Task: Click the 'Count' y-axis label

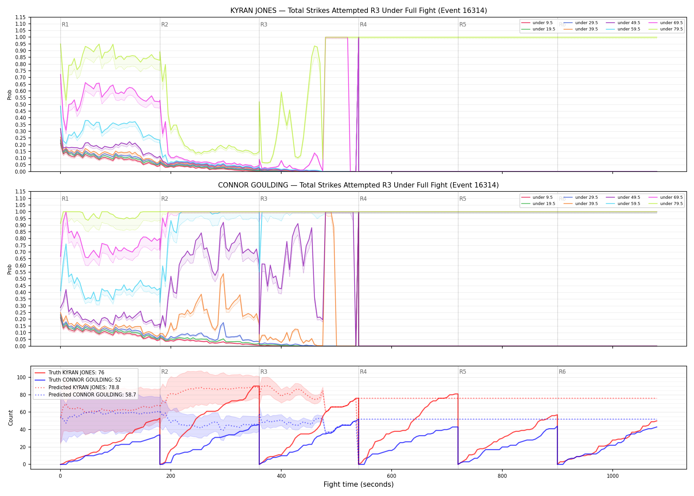Action: pyautogui.click(x=11, y=418)
